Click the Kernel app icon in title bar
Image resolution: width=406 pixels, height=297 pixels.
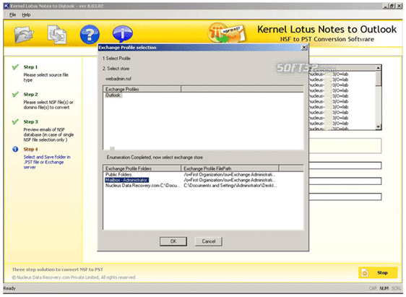click(7, 6)
